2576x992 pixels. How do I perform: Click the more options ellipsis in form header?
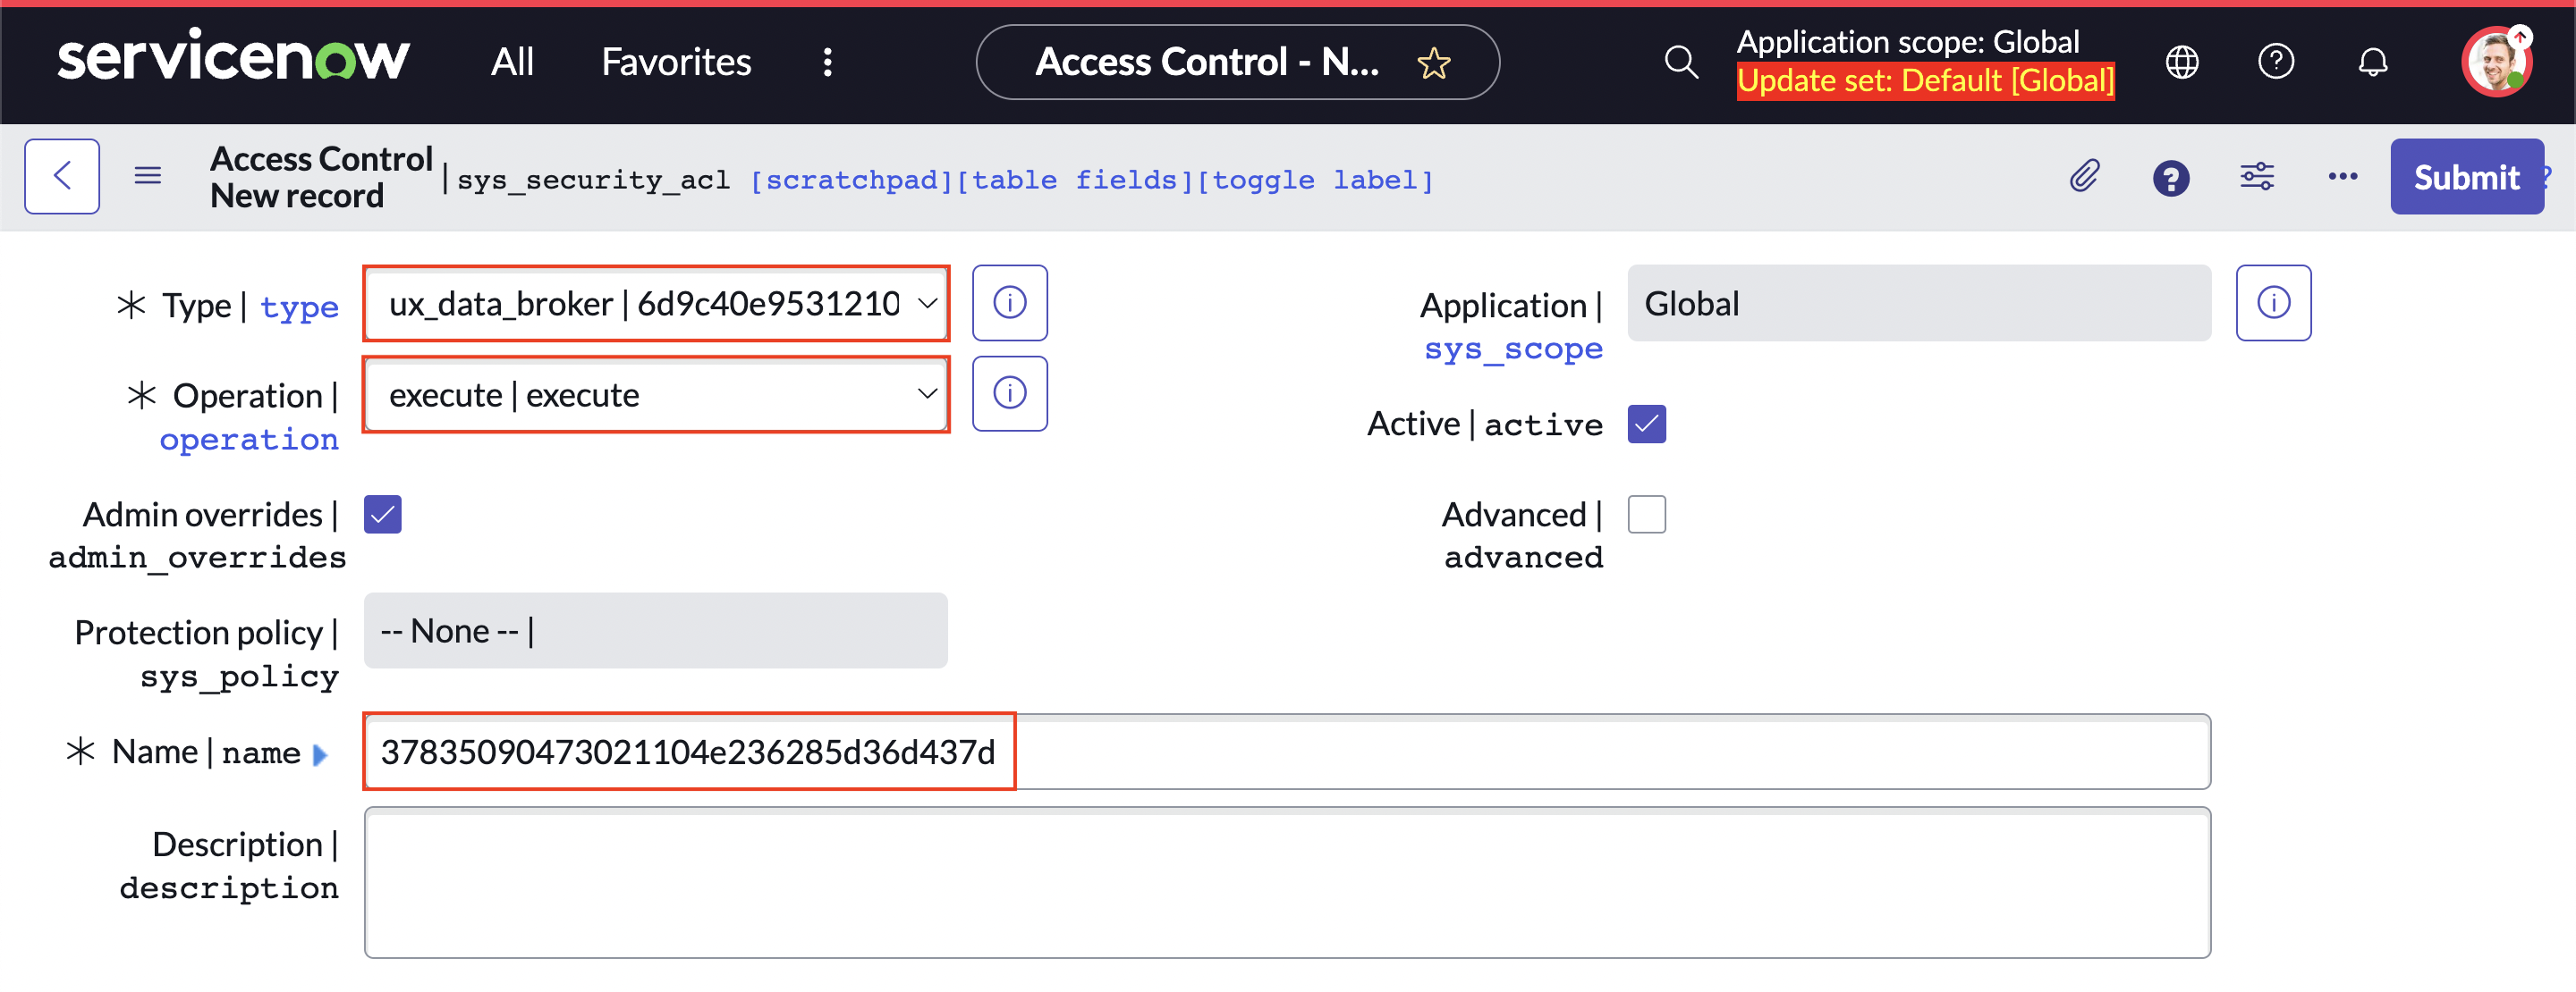click(2342, 177)
